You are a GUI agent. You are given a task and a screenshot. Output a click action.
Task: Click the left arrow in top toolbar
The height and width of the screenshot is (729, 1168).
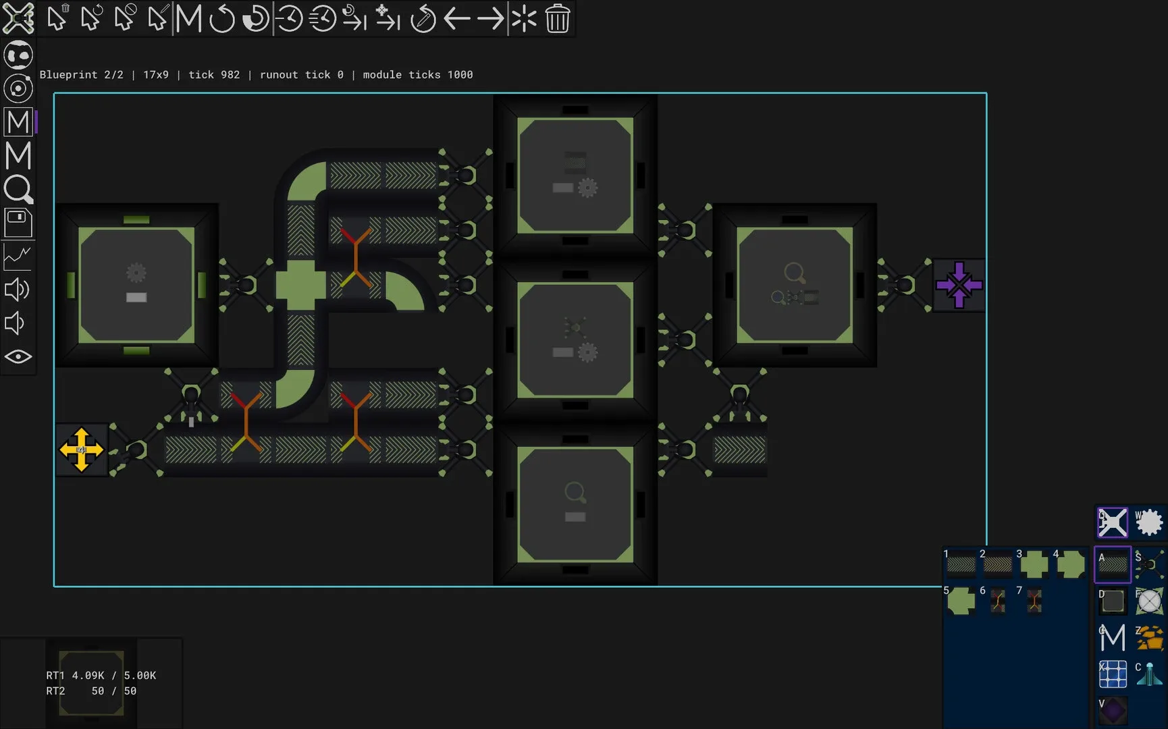click(x=457, y=19)
